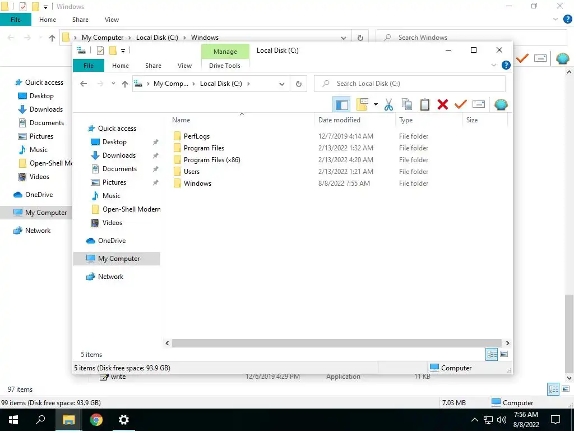Click the orange checkmark Properties icon in Local Disk toolbar
The height and width of the screenshot is (431, 574).
pos(461,105)
